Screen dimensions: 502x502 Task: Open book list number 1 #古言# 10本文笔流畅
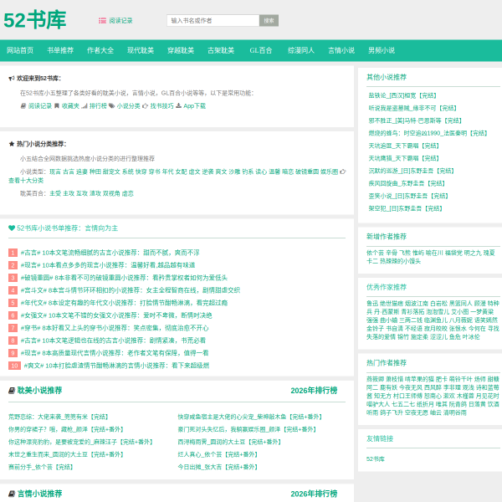click(x=110, y=253)
